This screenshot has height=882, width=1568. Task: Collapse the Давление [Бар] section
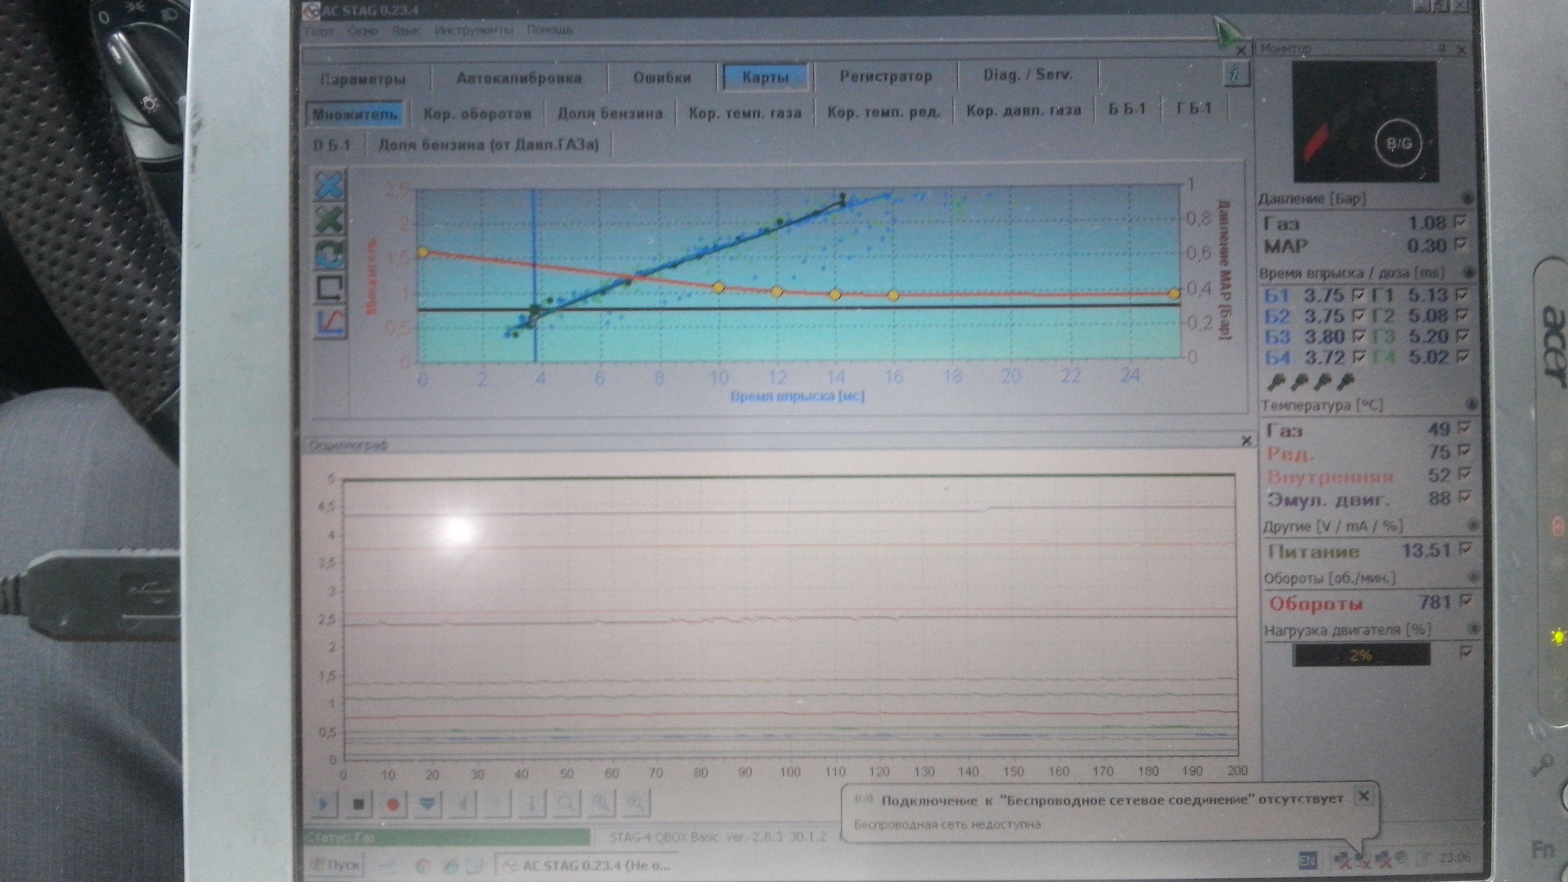1468,198
